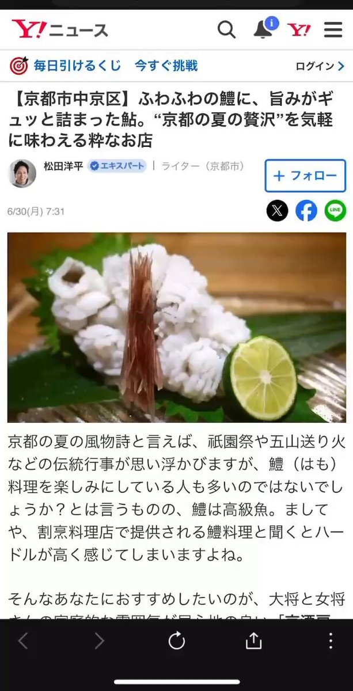Open 毎日引けるくじ link

tap(77, 66)
